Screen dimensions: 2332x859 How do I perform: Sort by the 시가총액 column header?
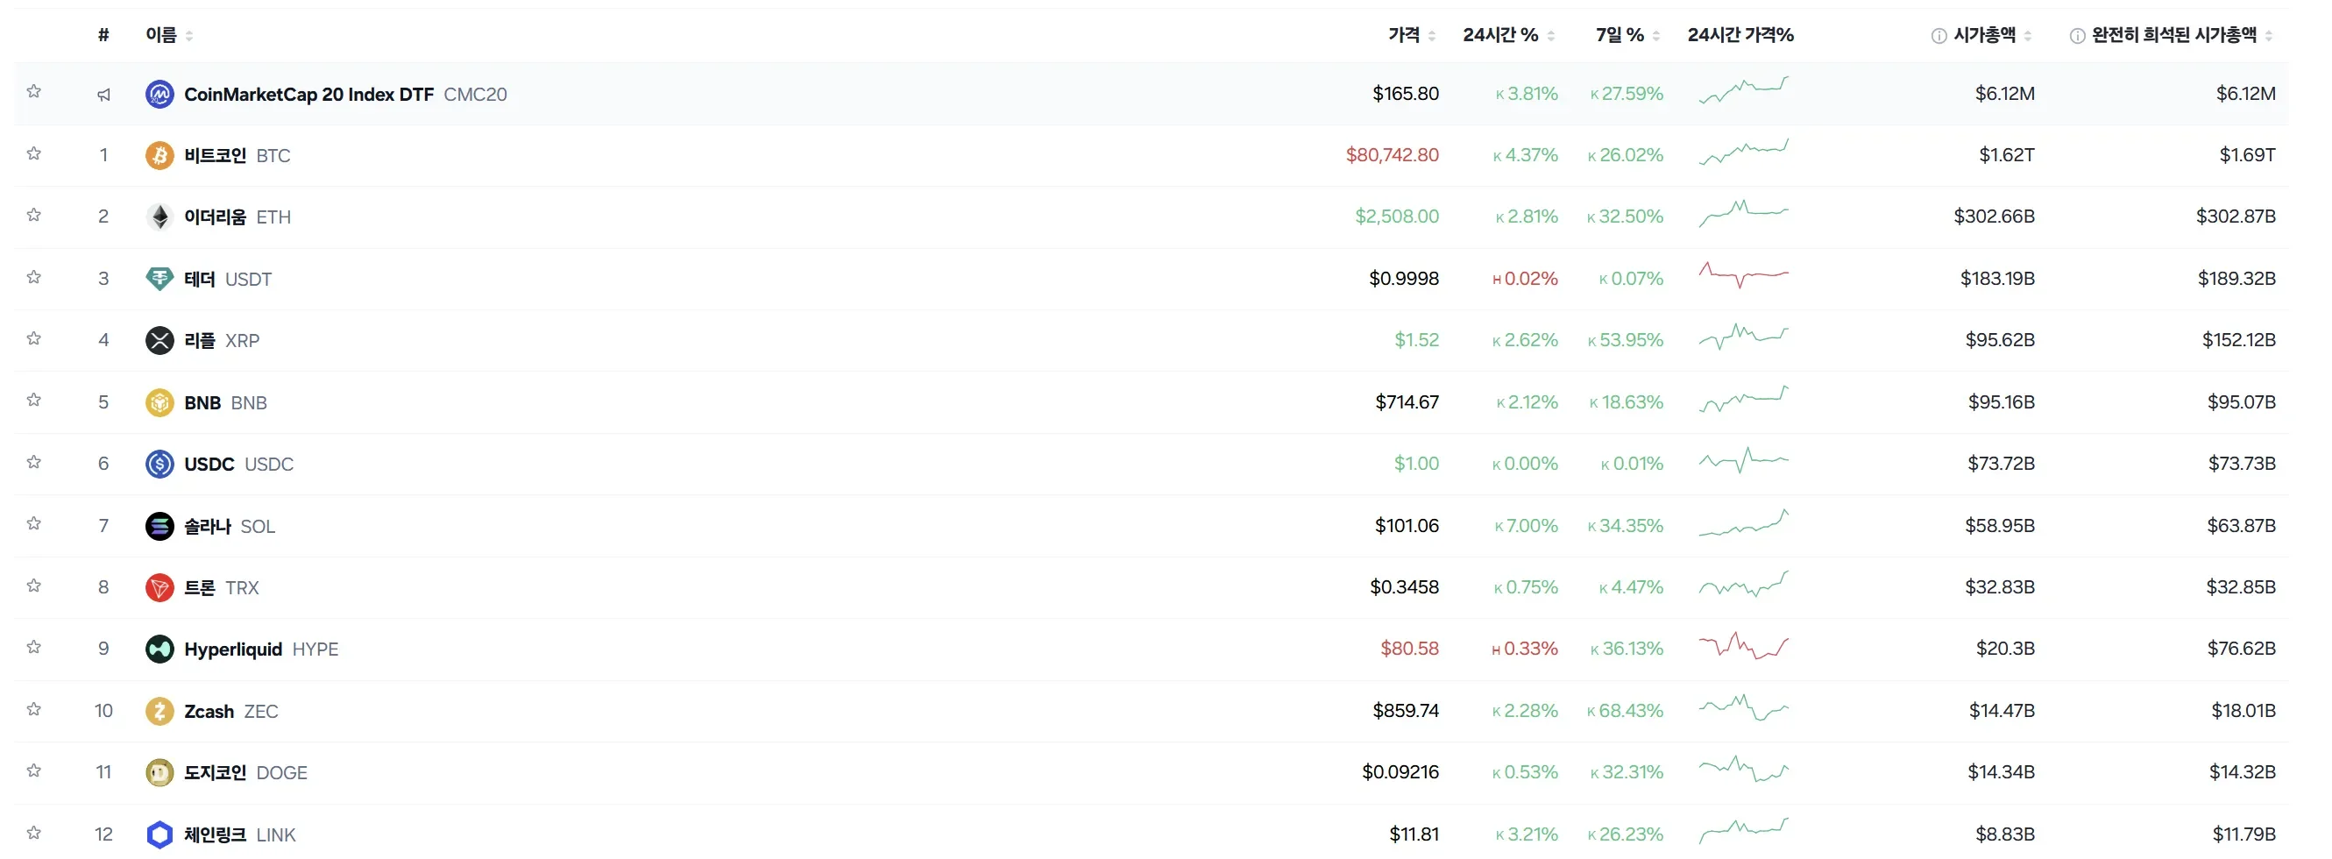coord(1993,35)
